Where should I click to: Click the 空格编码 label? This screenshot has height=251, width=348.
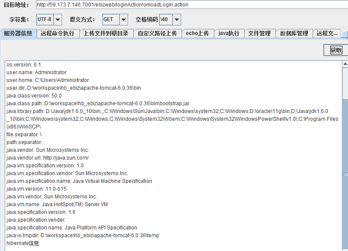coord(147,19)
